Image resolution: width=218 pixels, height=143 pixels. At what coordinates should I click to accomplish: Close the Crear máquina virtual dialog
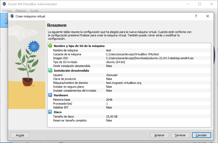[208, 16]
